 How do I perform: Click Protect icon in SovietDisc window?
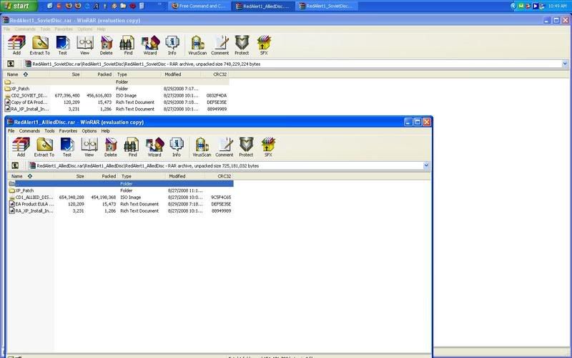(242, 45)
